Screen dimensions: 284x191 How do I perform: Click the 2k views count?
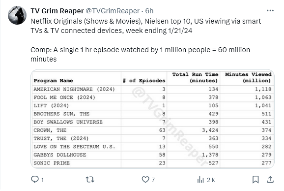(x=211, y=180)
